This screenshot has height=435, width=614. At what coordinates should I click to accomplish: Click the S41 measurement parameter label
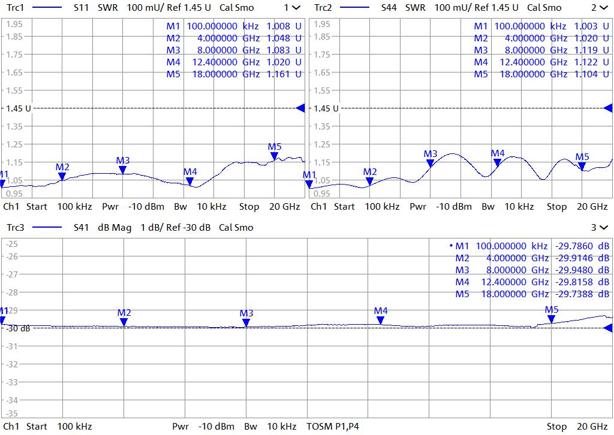pyautogui.click(x=81, y=228)
